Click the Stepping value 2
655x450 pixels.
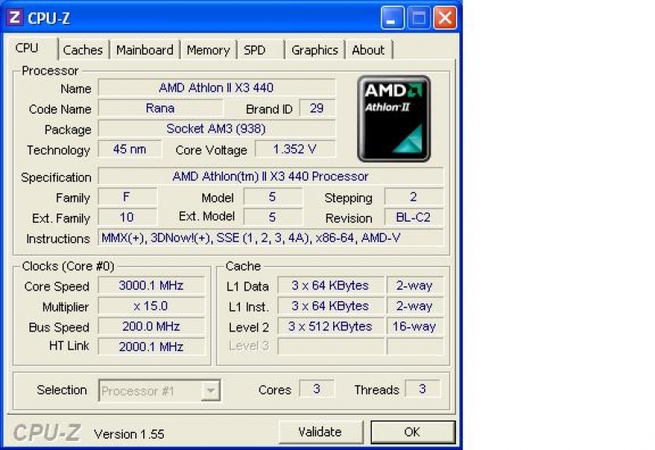413,196
